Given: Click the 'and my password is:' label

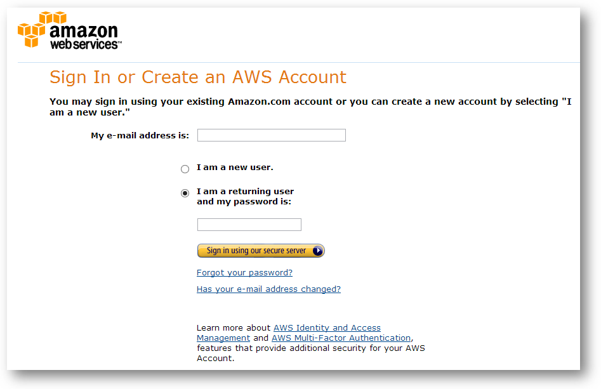Looking at the screenshot, I should (244, 202).
